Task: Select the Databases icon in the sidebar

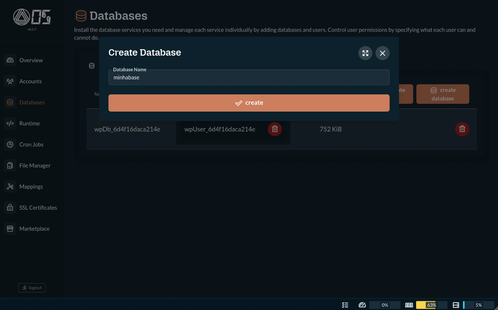Action: (x=10, y=102)
